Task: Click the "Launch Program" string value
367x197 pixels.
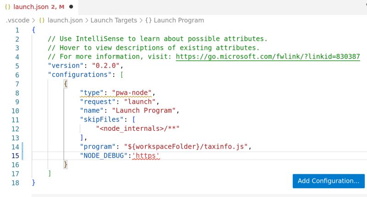Action: 144,111
